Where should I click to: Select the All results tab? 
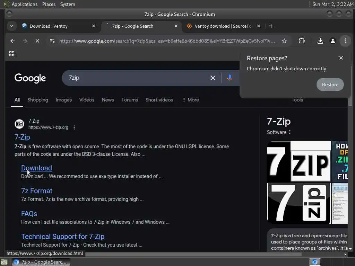[17, 100]
